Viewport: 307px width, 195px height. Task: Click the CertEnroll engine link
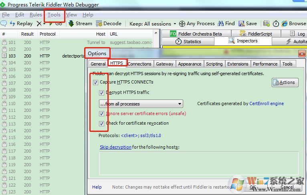267,103
